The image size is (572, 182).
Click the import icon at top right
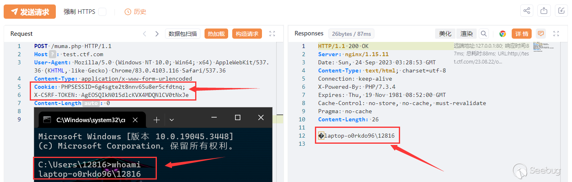point(561,11)
